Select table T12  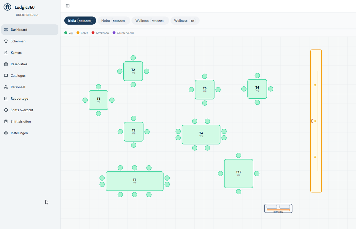pos(239,174)
